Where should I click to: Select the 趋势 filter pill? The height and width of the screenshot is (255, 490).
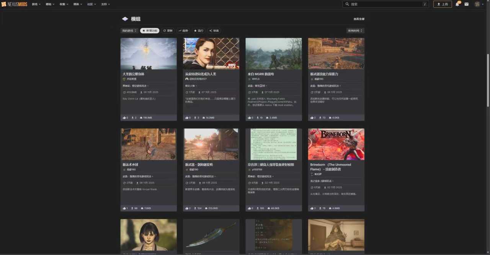pos(183,31)
